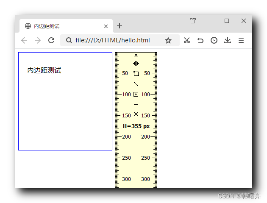Image resolution: width=267 pixels, height=203 pixels.
Task: Close the browser window
Action: point(244,21)
